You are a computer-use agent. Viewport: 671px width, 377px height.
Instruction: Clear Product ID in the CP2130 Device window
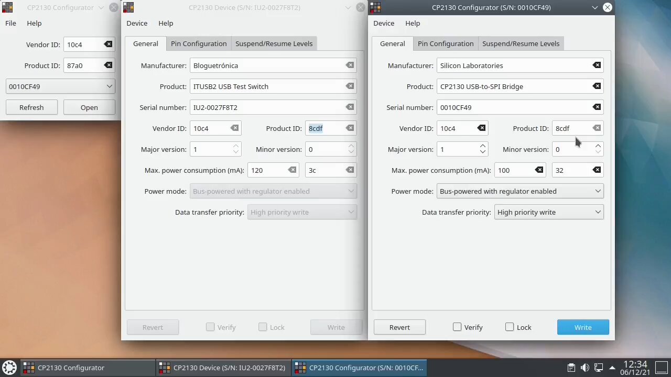[x=350, y=128]
